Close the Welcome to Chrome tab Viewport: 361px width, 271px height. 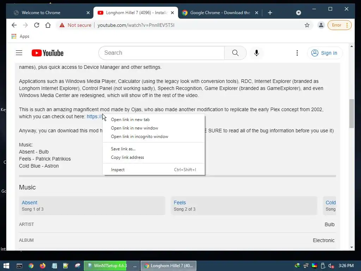(88, 13)
